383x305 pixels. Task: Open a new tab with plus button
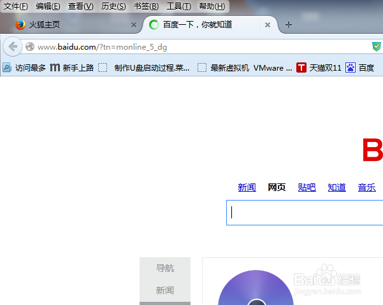289,25
